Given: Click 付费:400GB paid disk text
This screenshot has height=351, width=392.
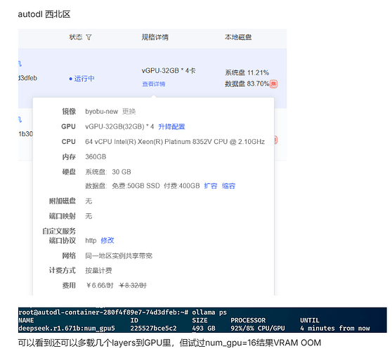Looking at the screenshot, I should 182,186.
